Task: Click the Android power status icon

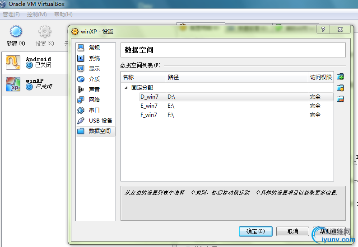Action: (x=29, y=65)
